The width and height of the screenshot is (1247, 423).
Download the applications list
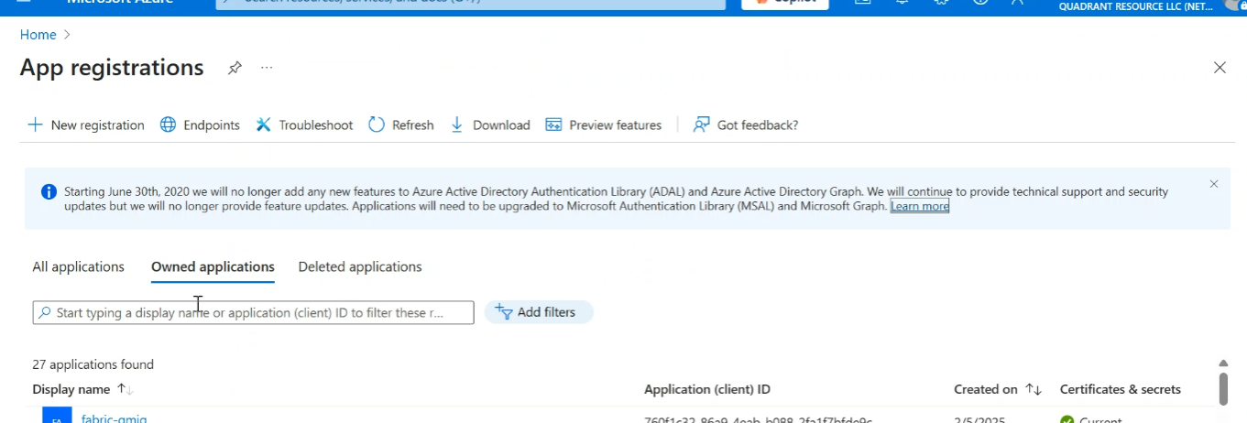pyautogui.click(x=490, y=125)
